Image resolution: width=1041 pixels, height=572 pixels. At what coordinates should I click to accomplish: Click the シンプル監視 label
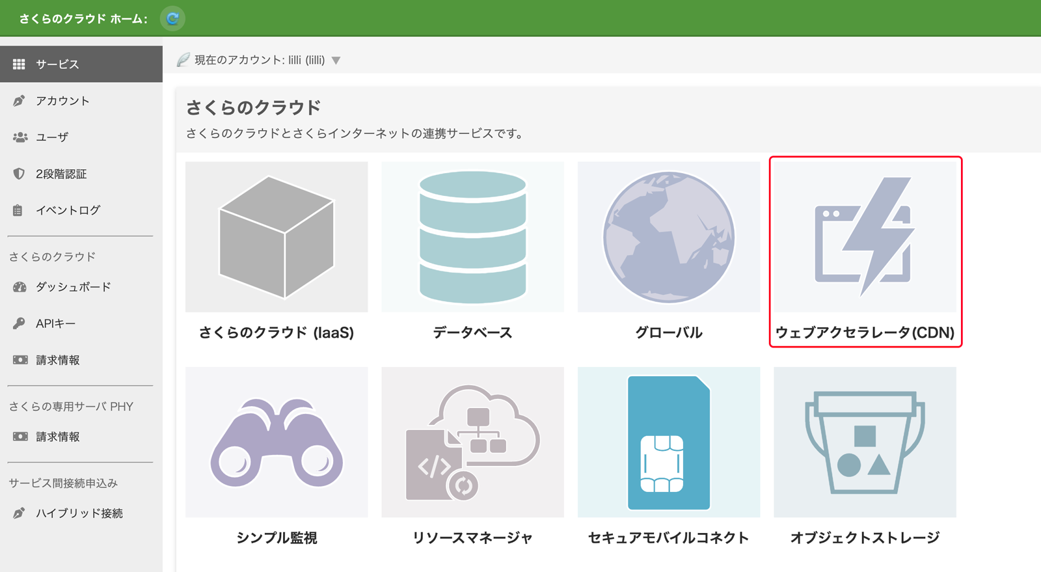(277, 538)
